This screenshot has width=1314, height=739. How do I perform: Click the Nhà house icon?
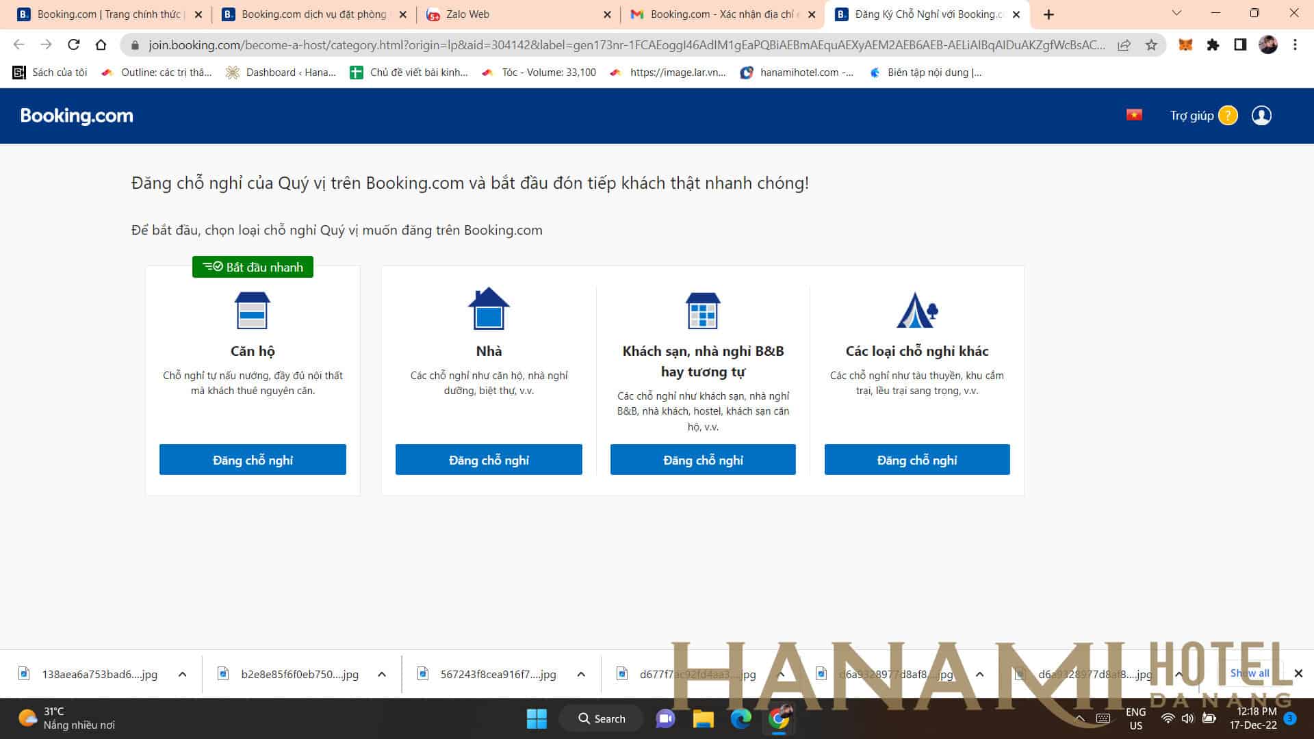click(489, 309)
